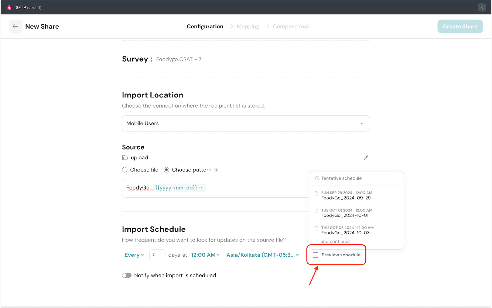Click file icon for FoodyGo_2024-09-29 entry
Viewport: 492px width, 308px height.
click(316, 194)
